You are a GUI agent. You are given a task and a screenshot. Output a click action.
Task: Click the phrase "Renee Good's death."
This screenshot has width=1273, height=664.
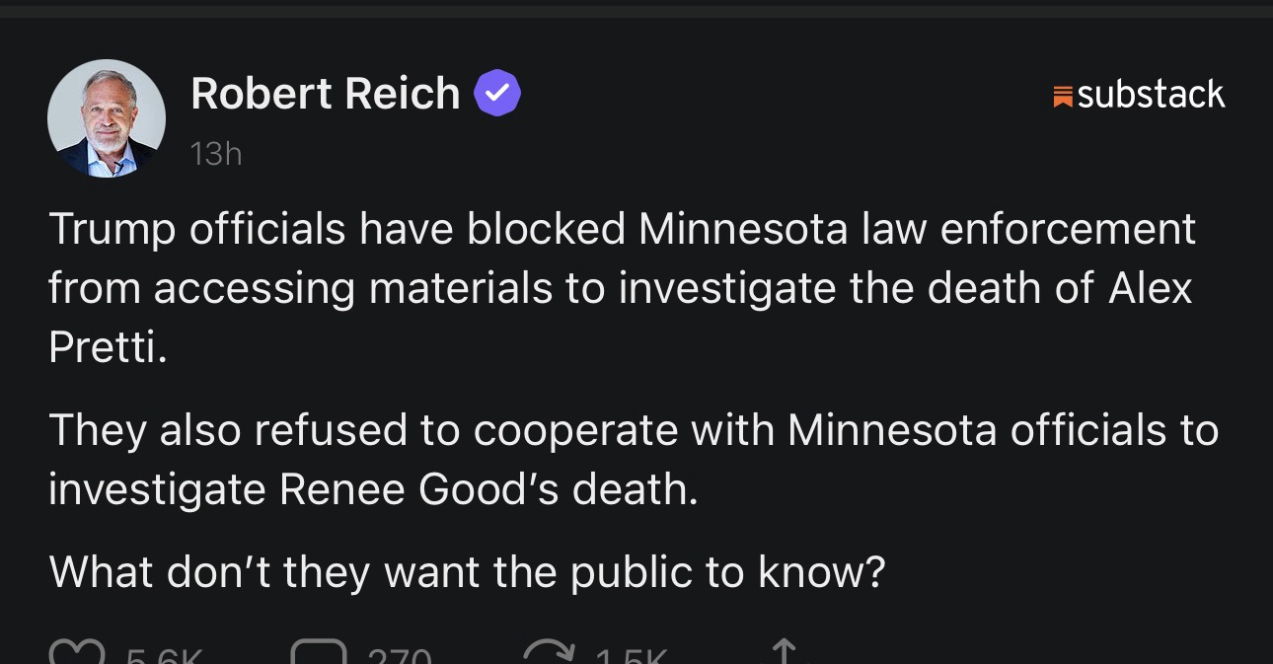[x=488, y=490]
